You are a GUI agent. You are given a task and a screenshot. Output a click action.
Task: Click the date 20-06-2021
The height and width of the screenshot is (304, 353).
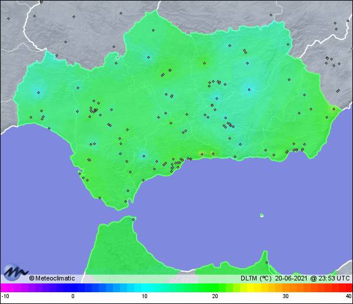point(291,278)
